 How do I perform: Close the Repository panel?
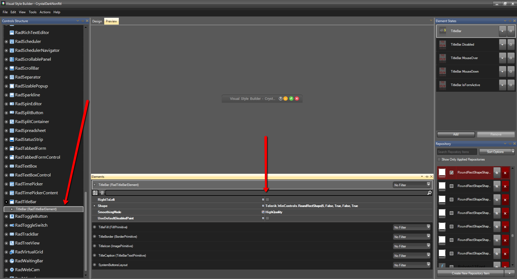point(514,144)
